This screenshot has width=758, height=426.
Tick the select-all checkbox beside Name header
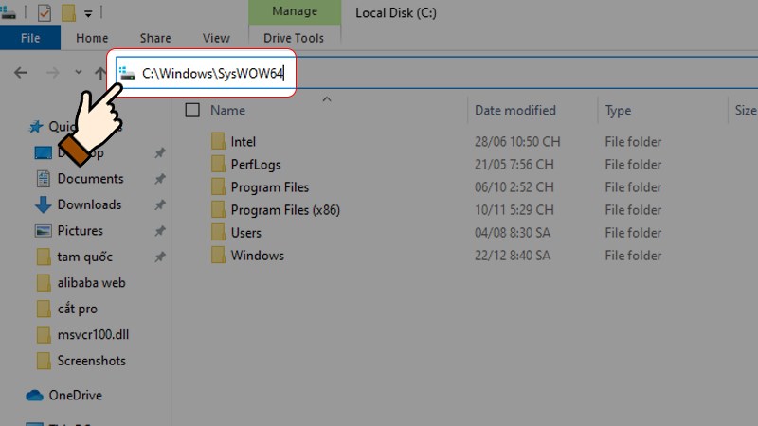pyautogui.click(x=192, y=111)
